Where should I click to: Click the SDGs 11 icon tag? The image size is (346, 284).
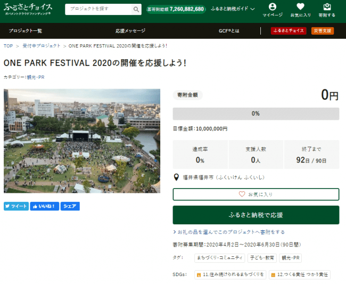click(x=230, y=275)
